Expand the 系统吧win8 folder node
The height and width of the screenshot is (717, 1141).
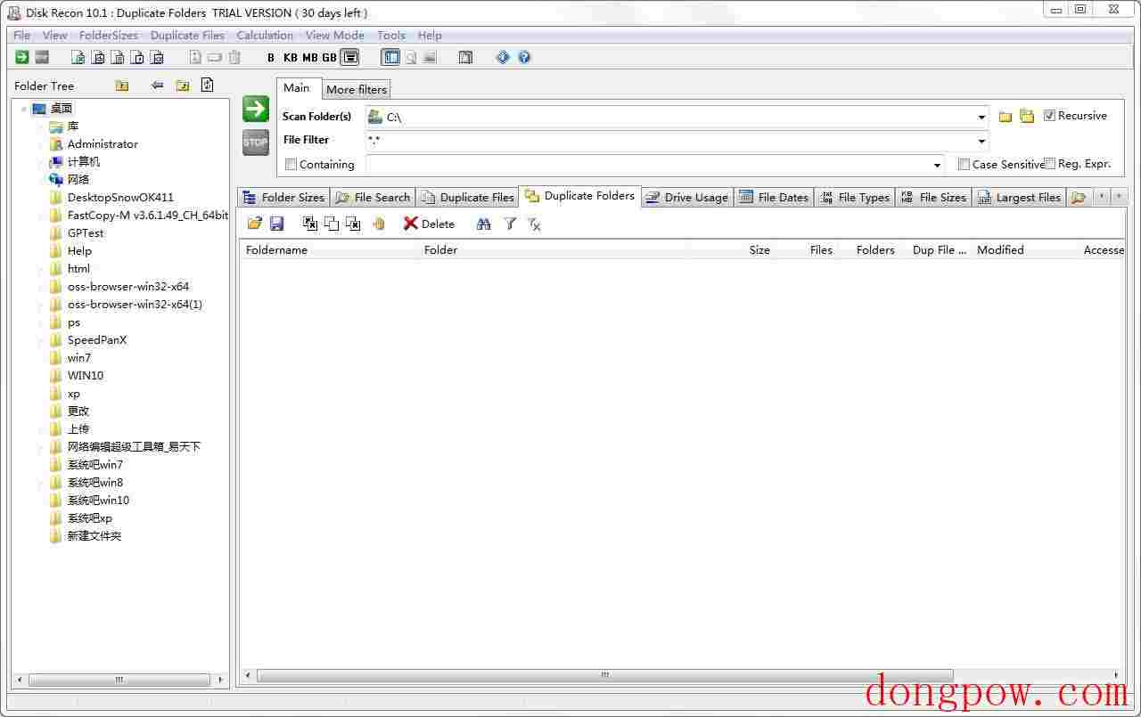[x=41, y=483]
